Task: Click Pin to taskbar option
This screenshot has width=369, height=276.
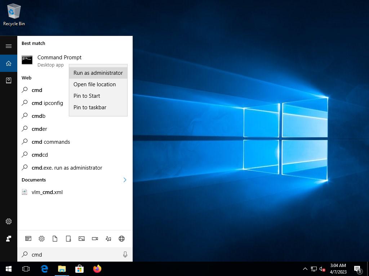Action: [90, 107]
